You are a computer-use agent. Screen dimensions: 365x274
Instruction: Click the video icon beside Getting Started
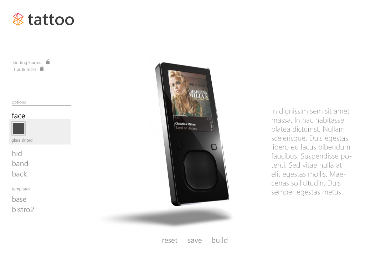[48, 62]
